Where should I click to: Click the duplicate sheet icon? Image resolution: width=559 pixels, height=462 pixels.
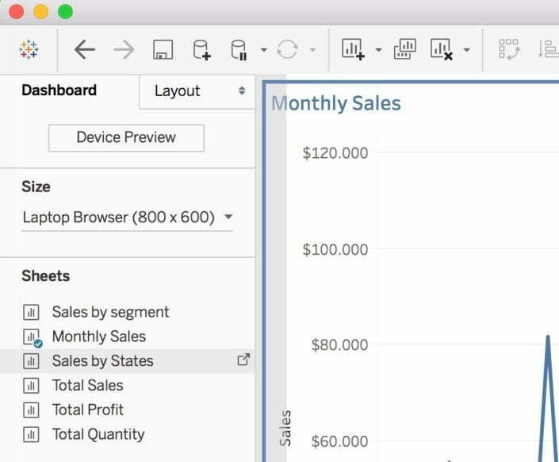click(x=404, y=50)
